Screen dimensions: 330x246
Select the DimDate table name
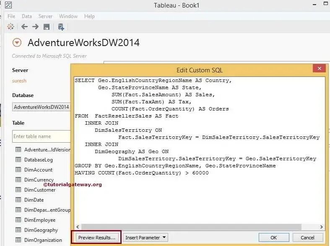(x=34, y=200)
